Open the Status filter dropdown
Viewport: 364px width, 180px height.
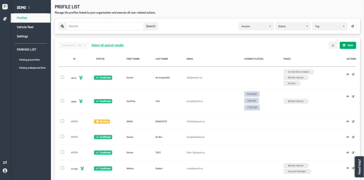tap(293, 26)
